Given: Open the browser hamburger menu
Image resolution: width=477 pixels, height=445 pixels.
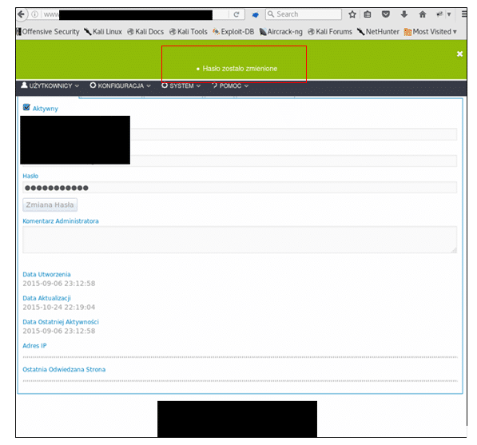Looking at the screenshot, I should point(463,14).
